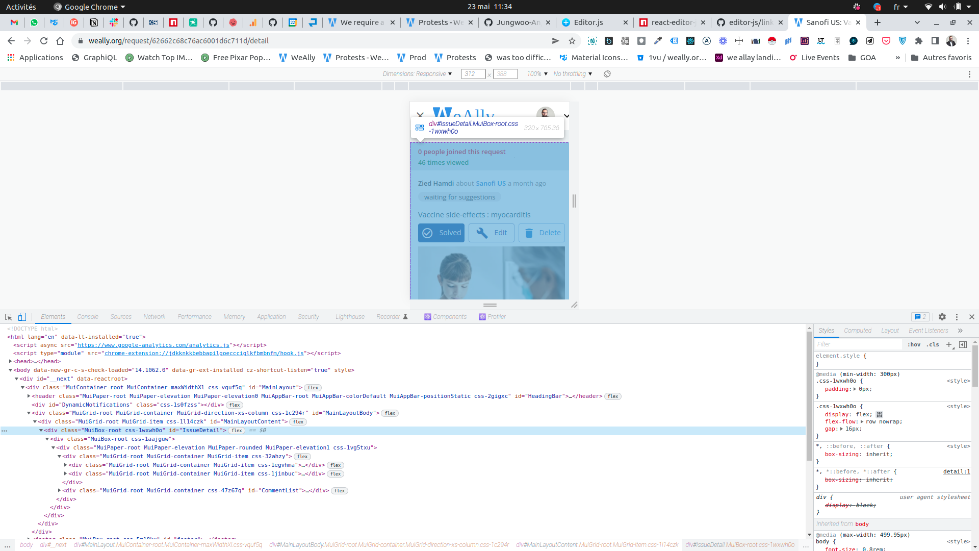Toggle the computed styles sidebar pane
Screen dimensions: 979x551
[963, 345]
